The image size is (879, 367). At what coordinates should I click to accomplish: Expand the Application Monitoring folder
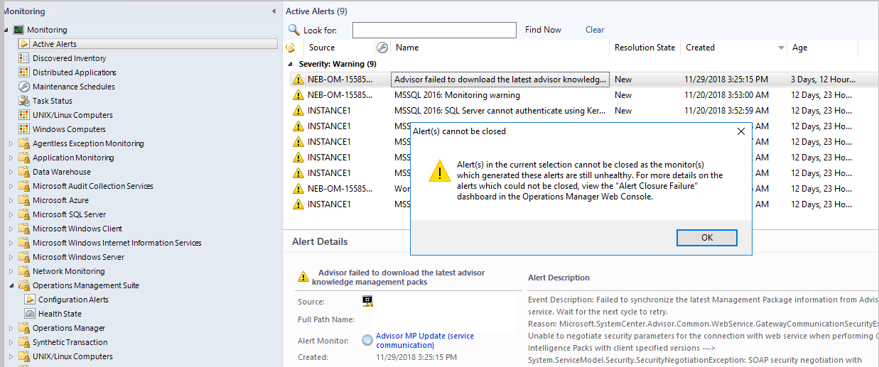[11, 158]
